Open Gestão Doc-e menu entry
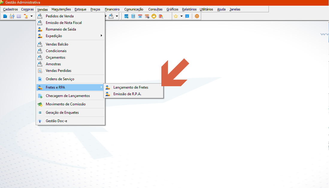 [x=70, y=121]
